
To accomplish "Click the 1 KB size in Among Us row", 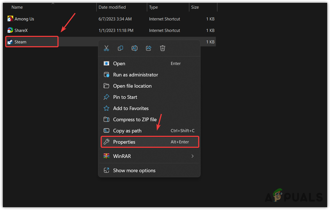I will tap(210, 19).
